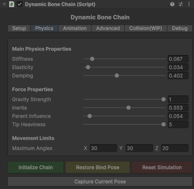Click the Damping slider handle
This screenshot has height=189, width=194.
[117, 76]
